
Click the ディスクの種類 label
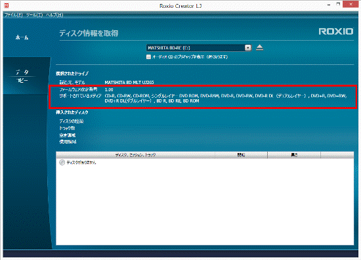tap(72, 121)
